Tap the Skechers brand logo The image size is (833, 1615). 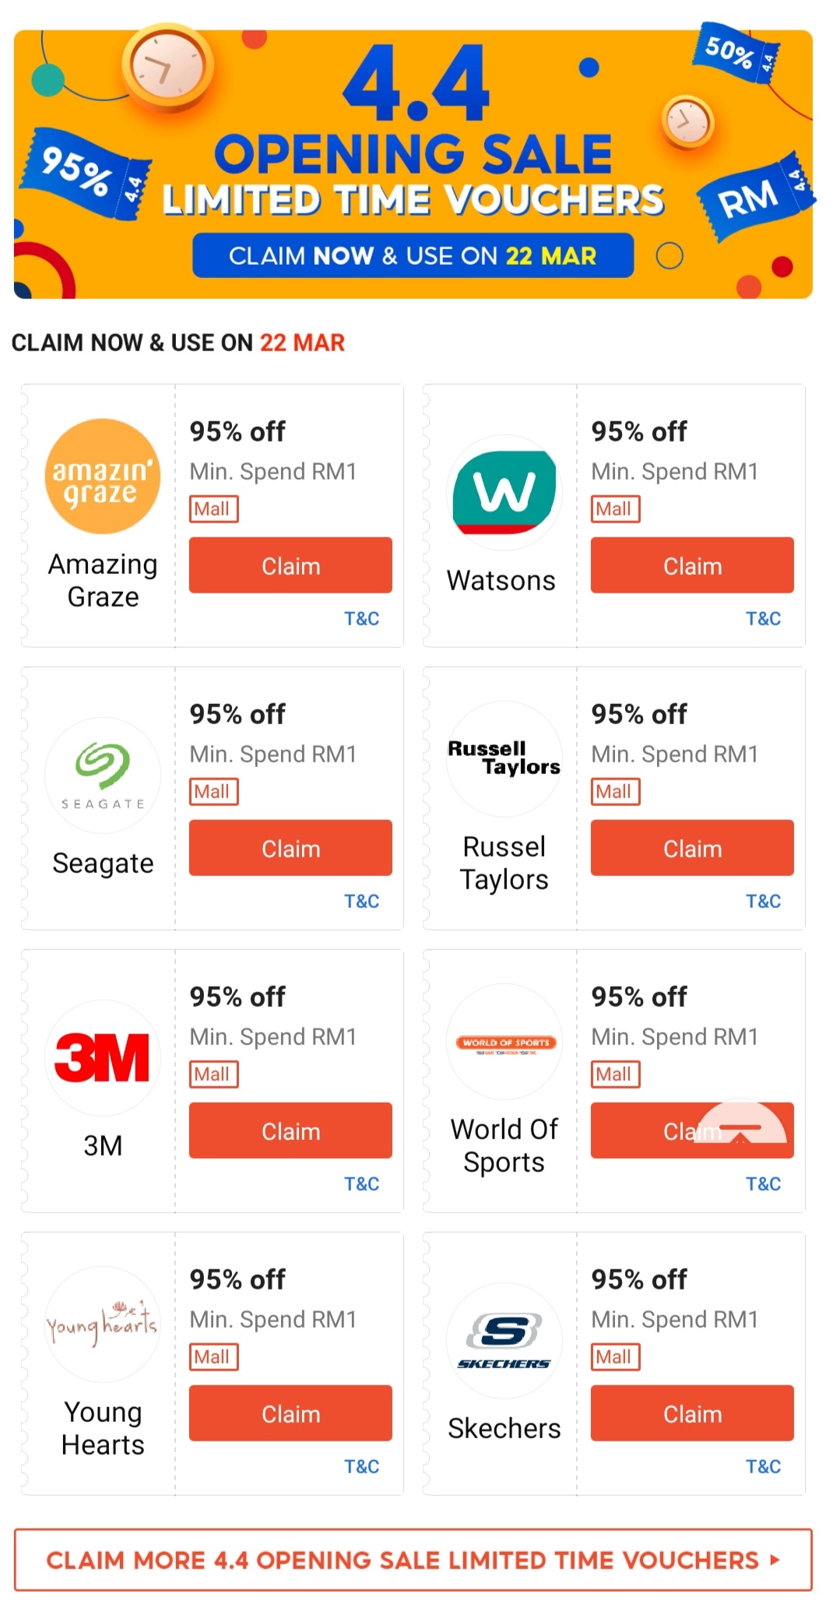pyautogui.click(x=504, y=1340)
